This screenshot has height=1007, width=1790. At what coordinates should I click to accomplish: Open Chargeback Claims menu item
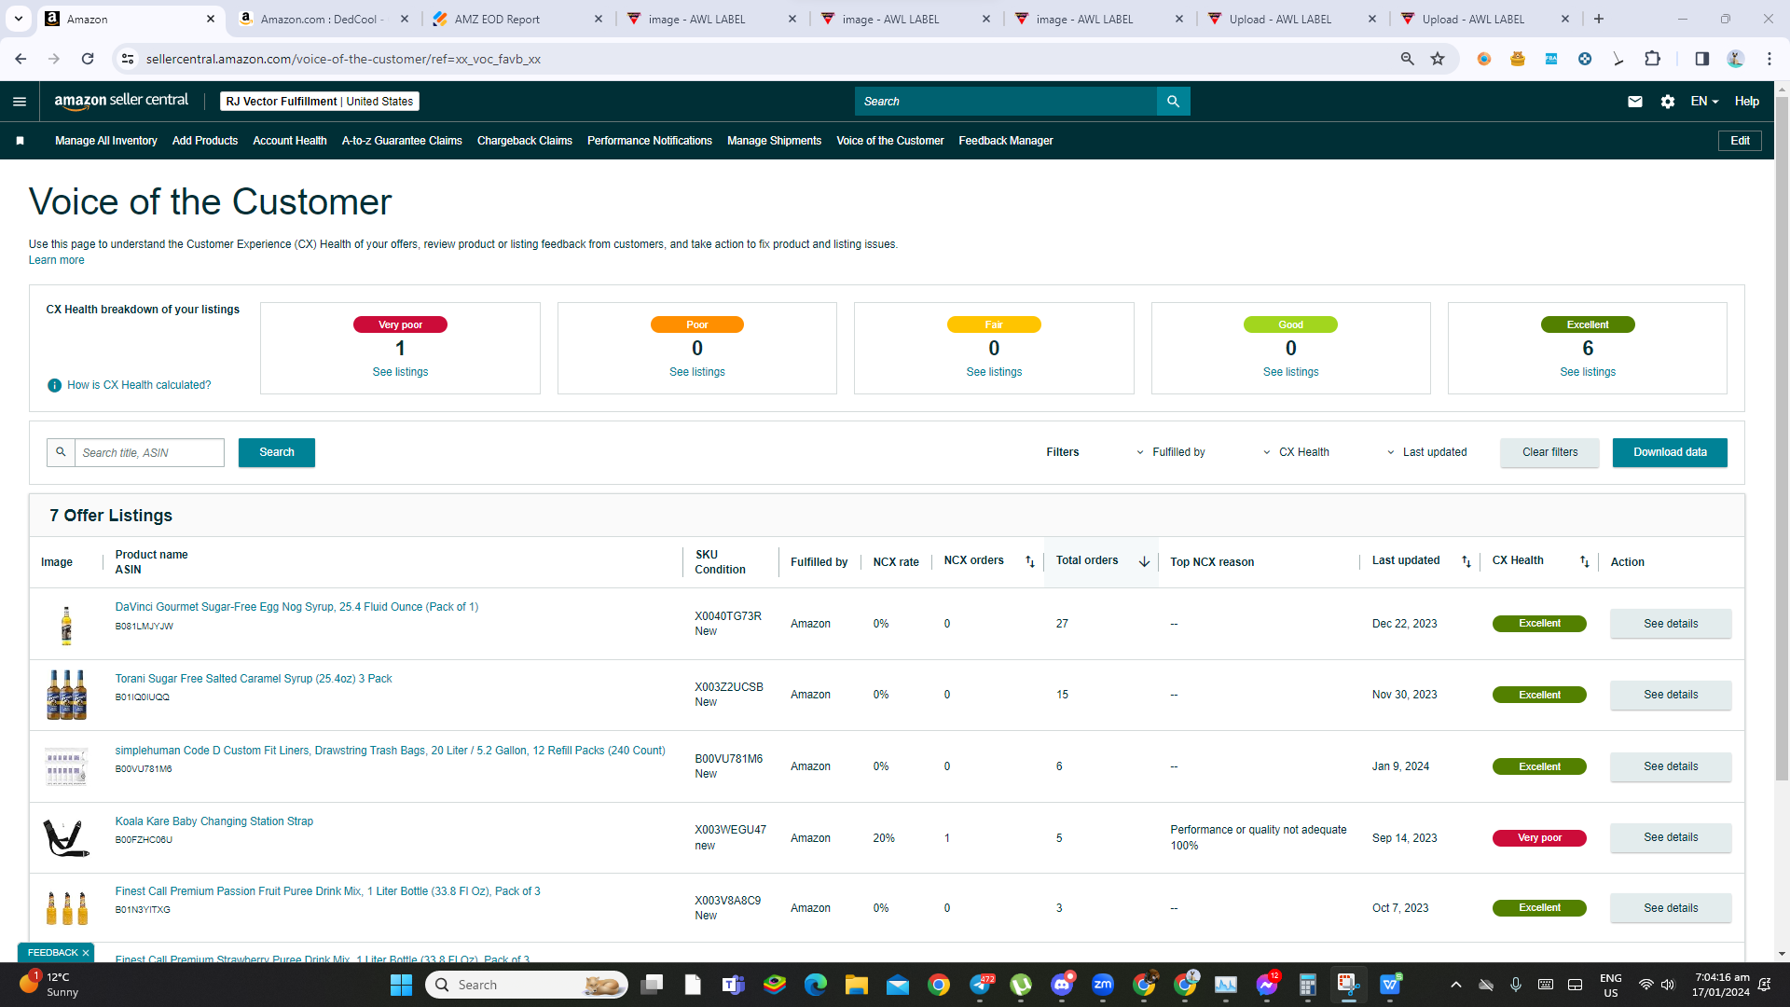525,141
